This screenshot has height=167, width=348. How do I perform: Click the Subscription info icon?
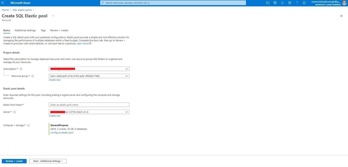(21, 69)
